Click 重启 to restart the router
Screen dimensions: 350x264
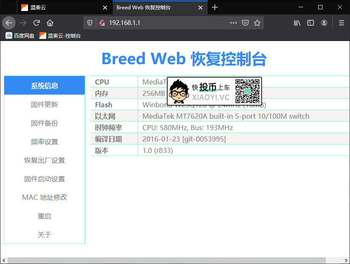tap(44, 215)
